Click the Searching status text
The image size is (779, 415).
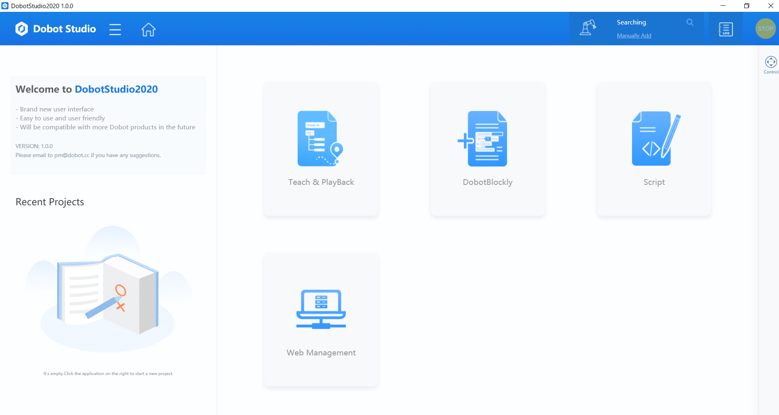pyautogui.click(x=631, y=22)
